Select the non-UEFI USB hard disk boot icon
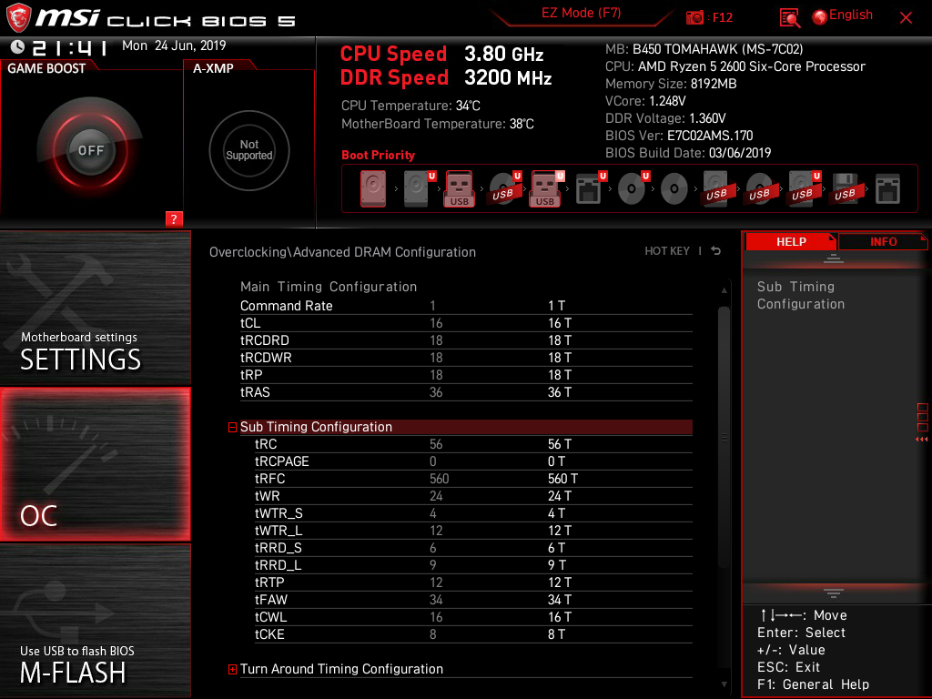Image resolution: width=932 pixels, height=699 pixels. click(x=717, y=189)
